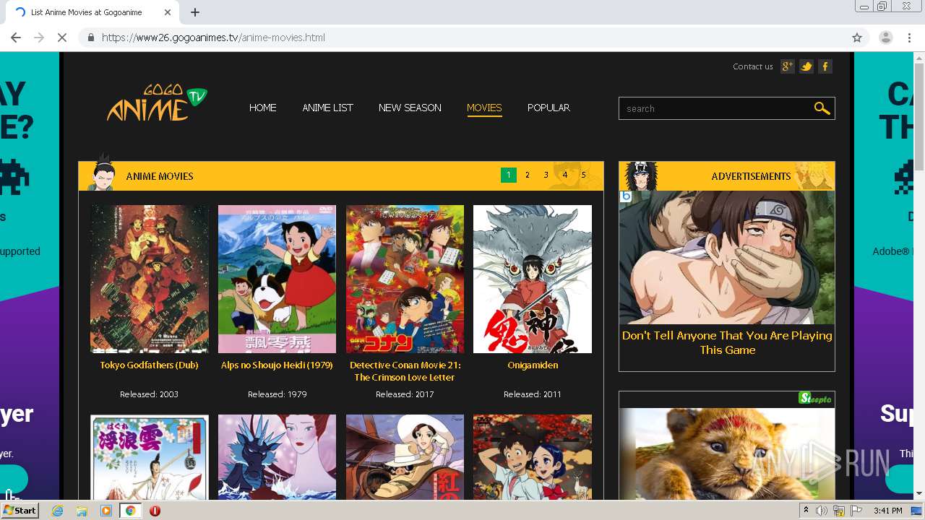This screenshot has height=520, width=925.
Task: Click the taskbar clock 3:41 PM
Action: click(887, 511)
